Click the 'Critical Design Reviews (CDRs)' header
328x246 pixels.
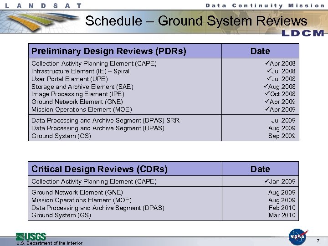pyautogui.click(x=99, y=169)
